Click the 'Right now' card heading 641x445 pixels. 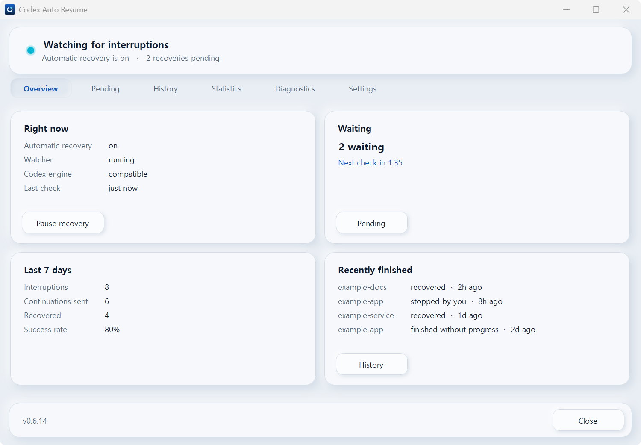click(x=46, y=129)
